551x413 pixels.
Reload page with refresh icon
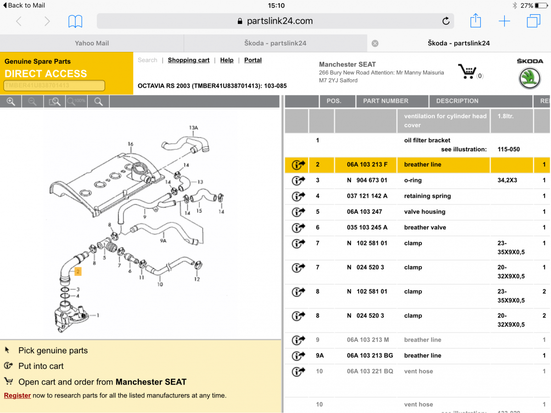click(445, 21)
